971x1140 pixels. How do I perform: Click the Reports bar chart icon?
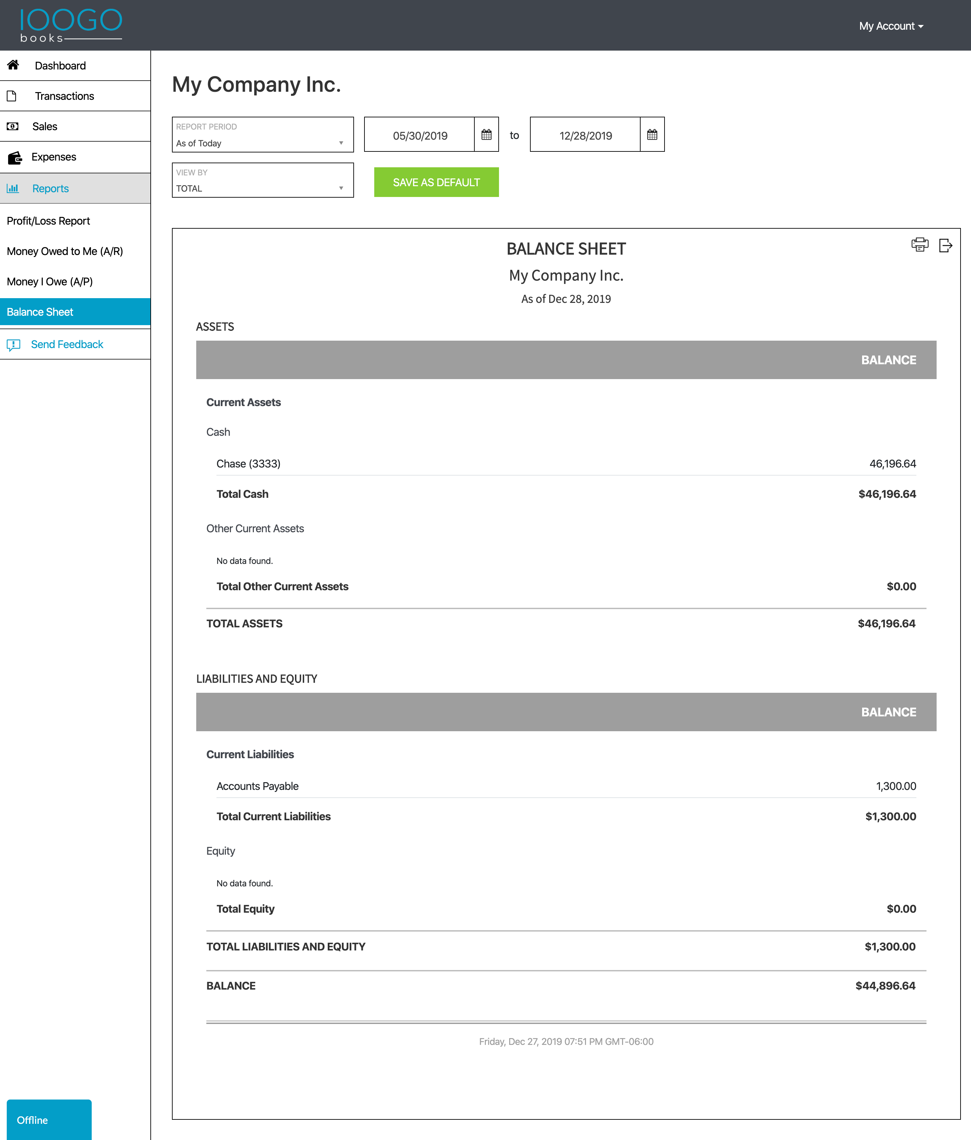[13, 188]
